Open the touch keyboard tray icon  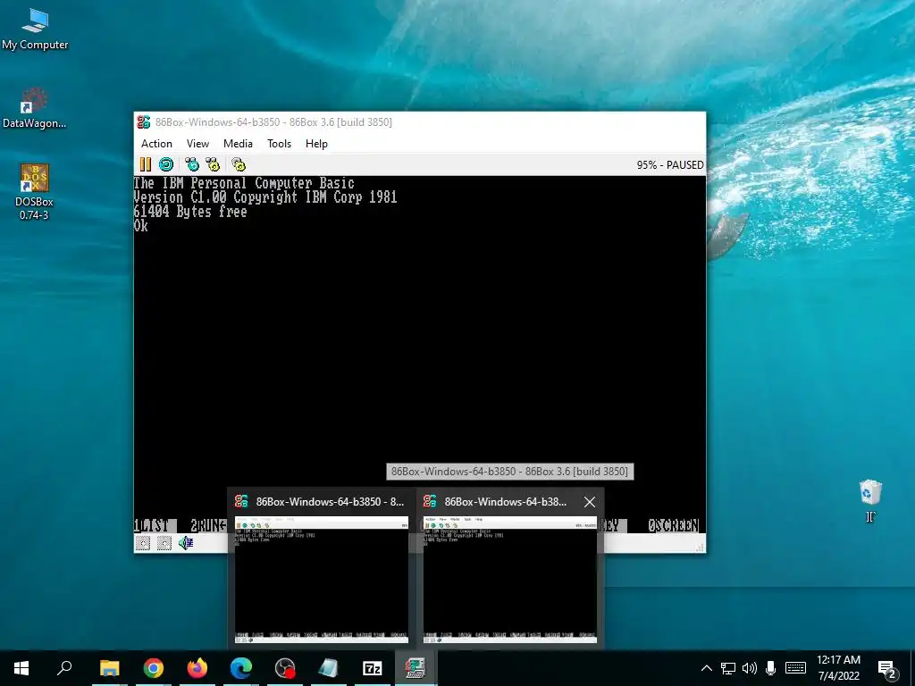point(795,668)
